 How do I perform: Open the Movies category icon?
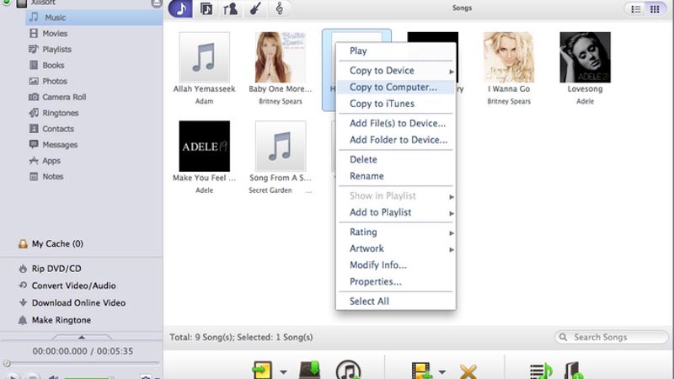click(x=34, y=33)
